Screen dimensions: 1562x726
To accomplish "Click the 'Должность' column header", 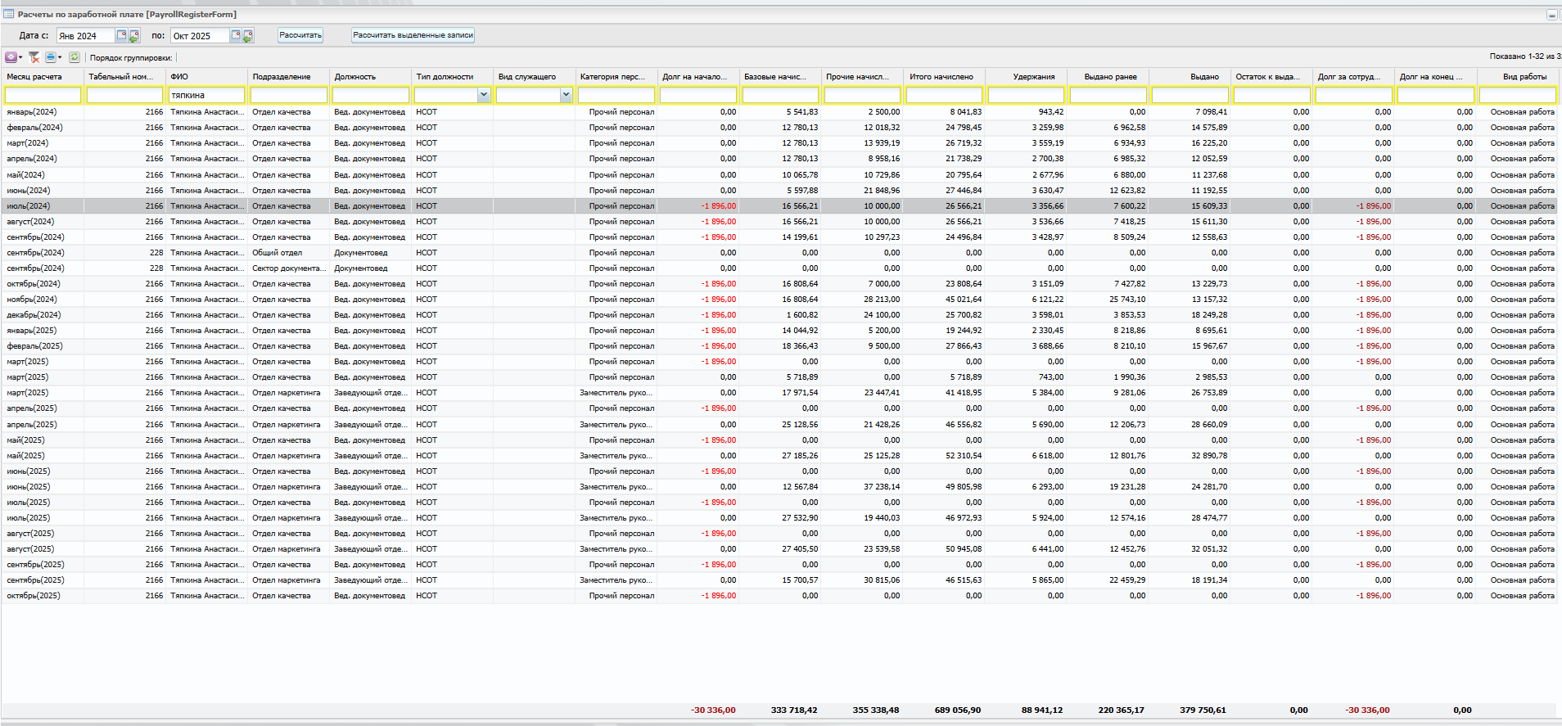I will click(371, 77).
